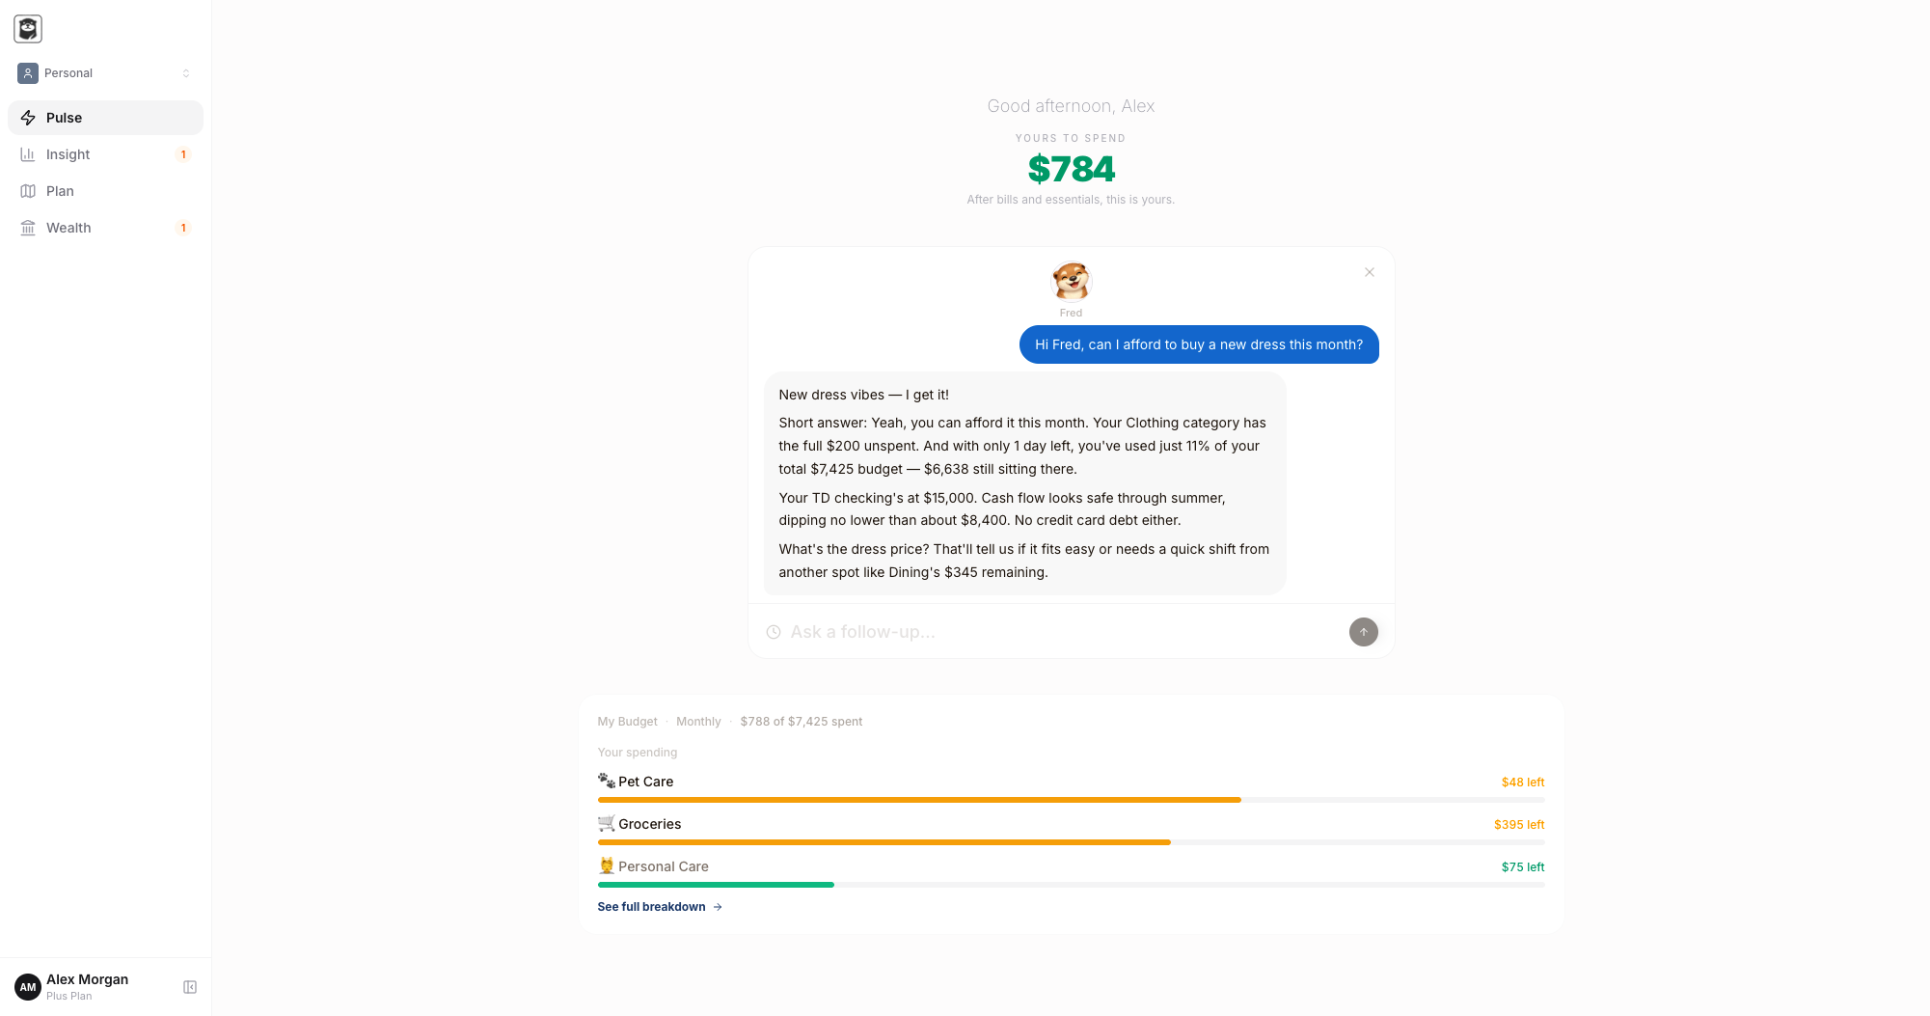Open the Alex Morgan account menu
The image size is (1930, 1016).
[x=87, y=986]
